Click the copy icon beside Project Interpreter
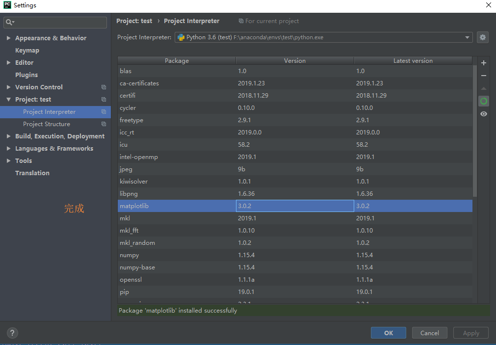496x345 pixels. [104, 112]
